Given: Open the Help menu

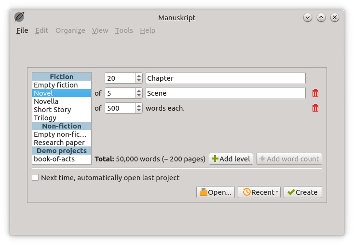Looking at the screenshot, I should coord(148,30).
